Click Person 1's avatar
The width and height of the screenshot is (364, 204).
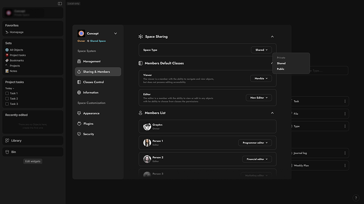[x=147, y=142]
